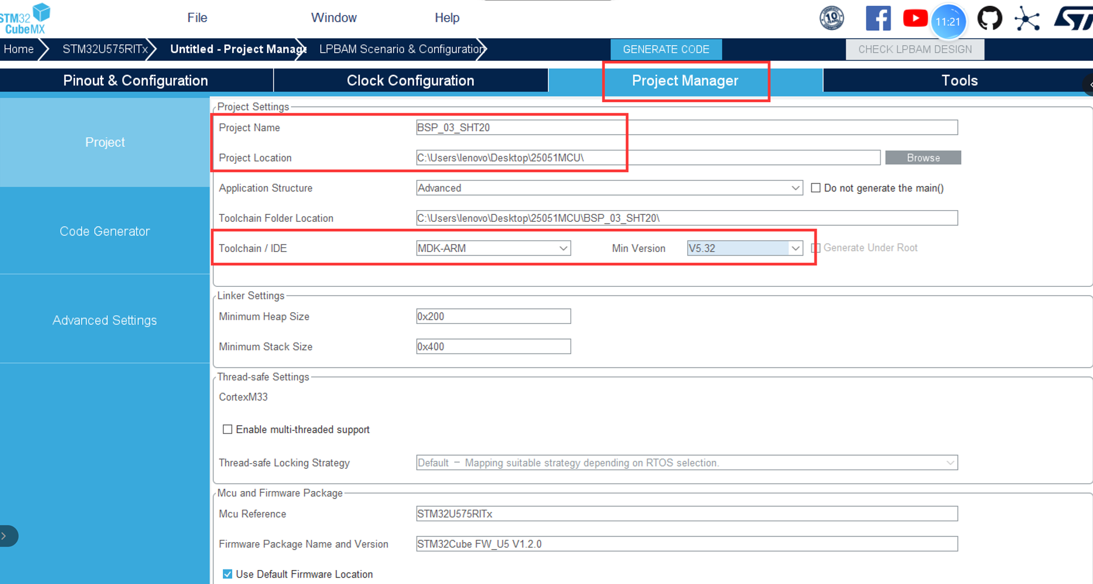Go to the Home breadcrumb
Screen dimensions: 1093x584
pyautogui.click(x=19, y=49)
